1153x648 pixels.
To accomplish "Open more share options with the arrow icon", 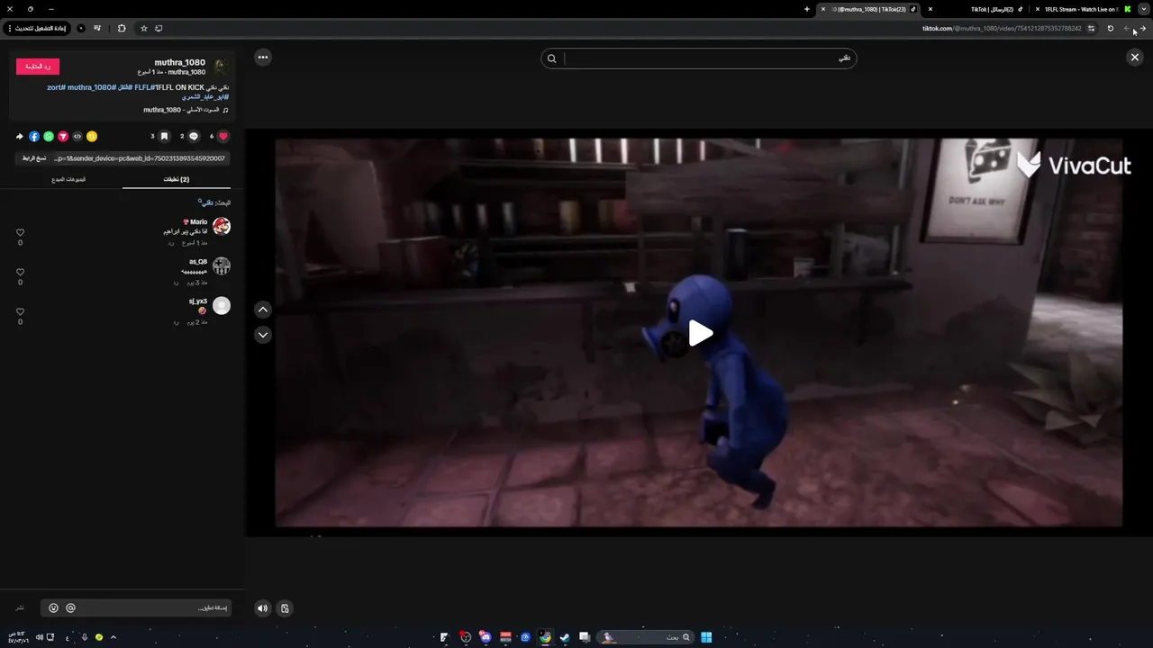I will [20, 137].
